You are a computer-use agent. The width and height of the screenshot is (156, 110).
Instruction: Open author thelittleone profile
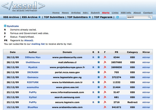click(x=33, y=62)
